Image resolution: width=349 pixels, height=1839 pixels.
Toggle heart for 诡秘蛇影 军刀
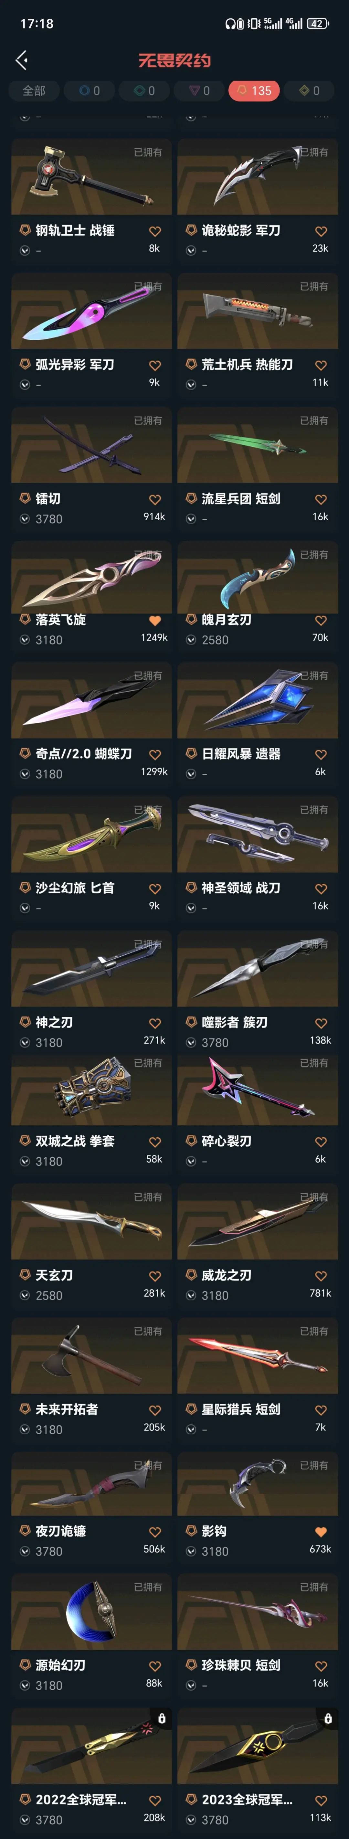tap(321, 231)
